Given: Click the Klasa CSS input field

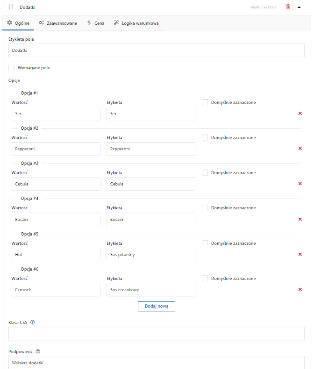Looking at the screenshot, I should [157, 333].
